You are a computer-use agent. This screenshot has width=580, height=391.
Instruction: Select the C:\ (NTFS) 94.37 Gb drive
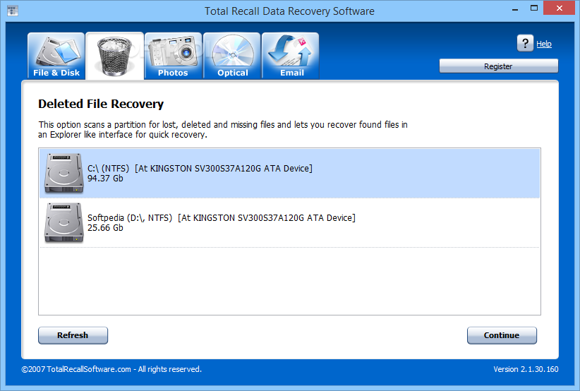click(289, 173)
